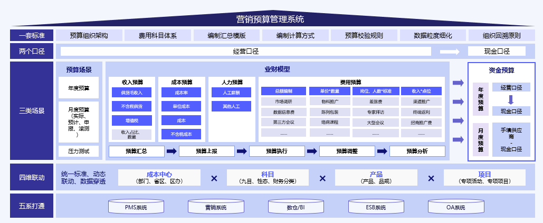Click arrow between 预算调整 and 预算分析

382,151
